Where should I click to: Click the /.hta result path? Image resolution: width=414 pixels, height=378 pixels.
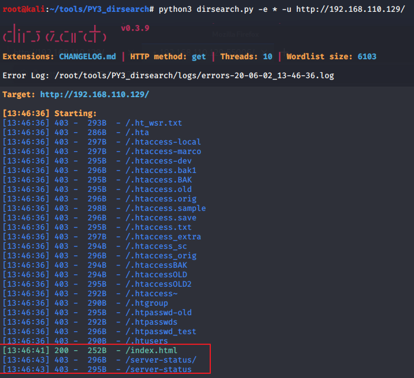click(x=137, y=133)
